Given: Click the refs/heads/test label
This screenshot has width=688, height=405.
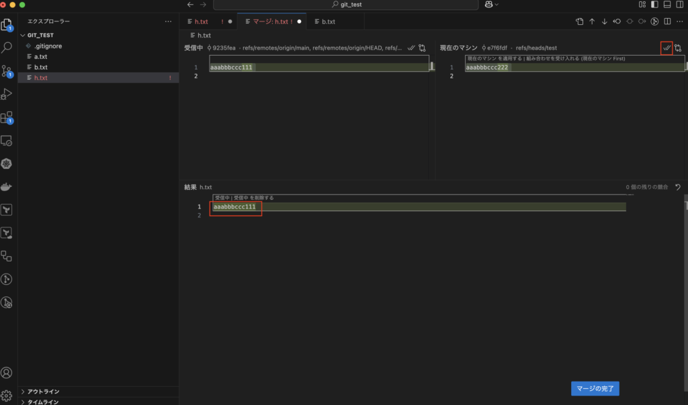Looking at the screenshot, I should coord(536,48).
